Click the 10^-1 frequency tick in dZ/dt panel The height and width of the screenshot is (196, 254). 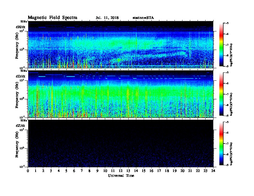(22, 167)
